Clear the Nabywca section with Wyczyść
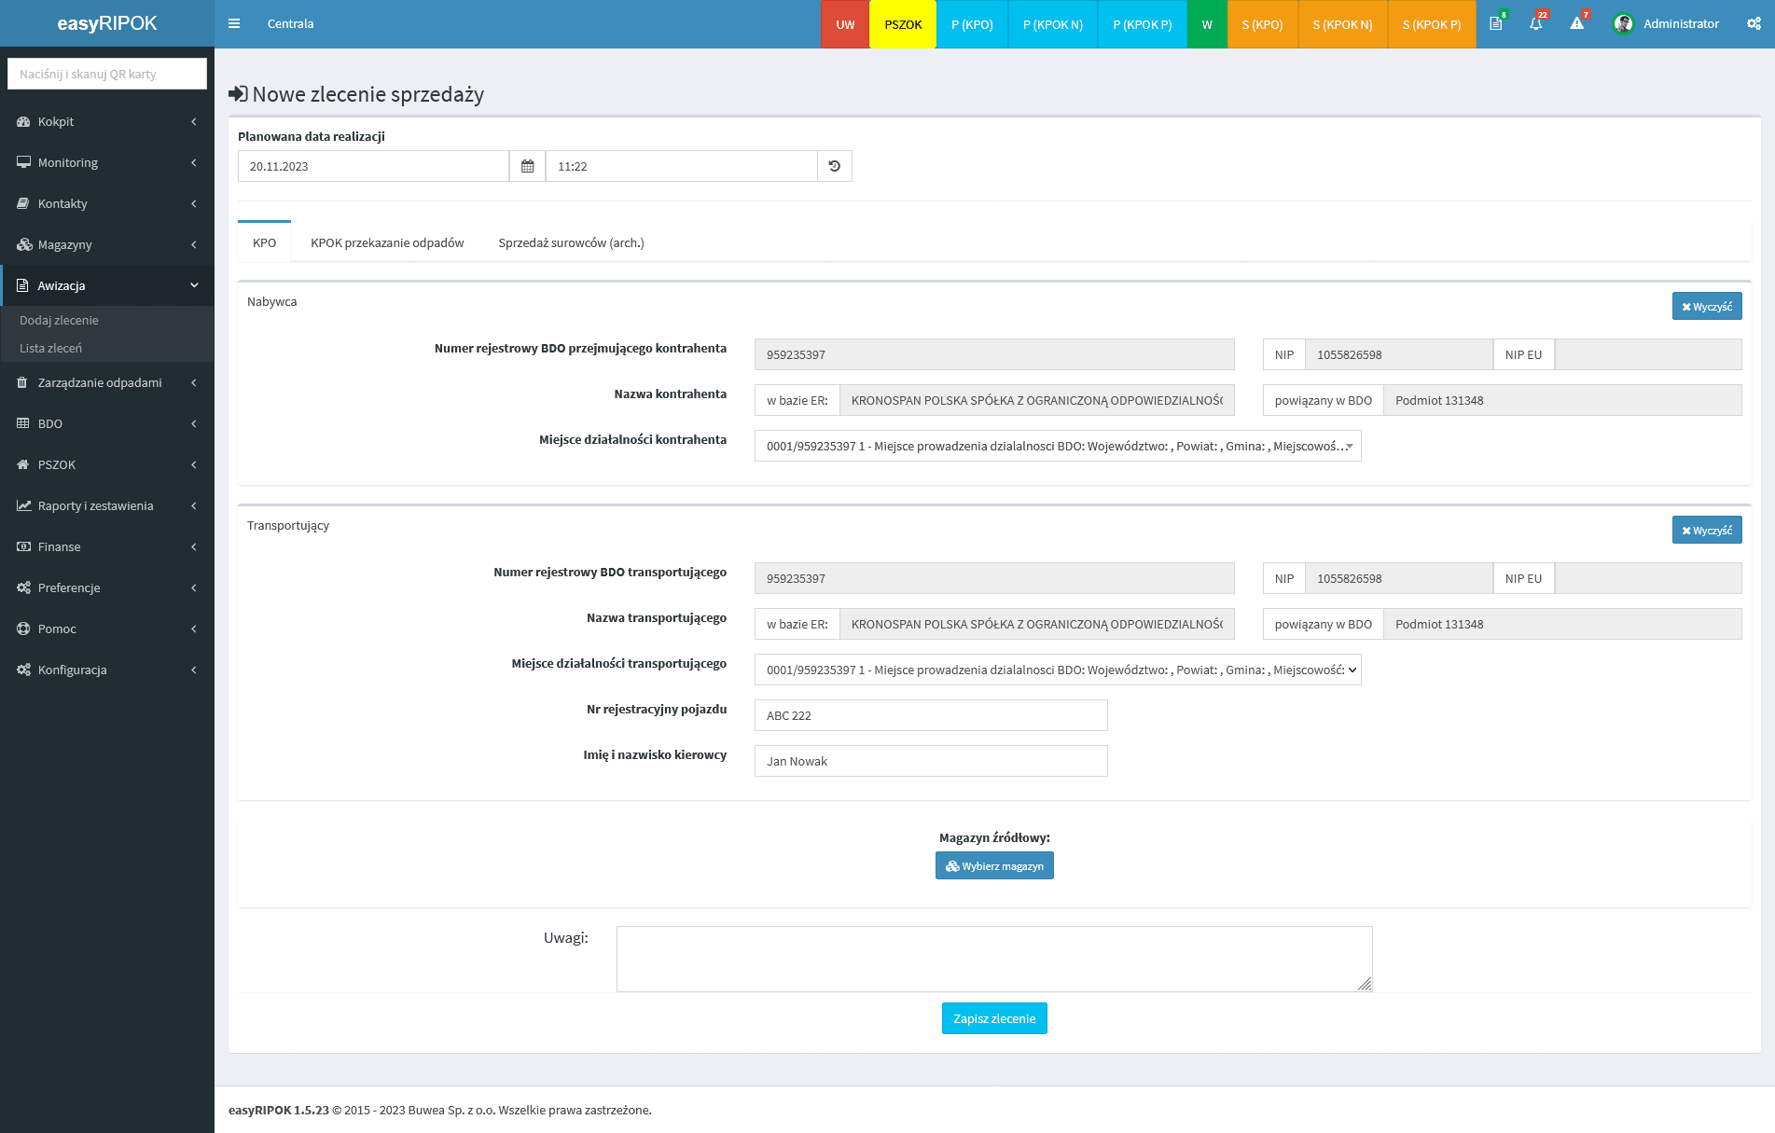The width and height of the screenshot is (1775, 1133). [1706, 306]
